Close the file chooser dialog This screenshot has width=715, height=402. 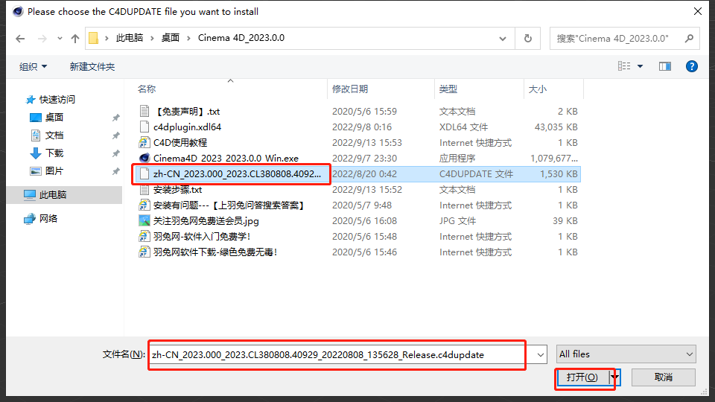(x=698, y=11)
